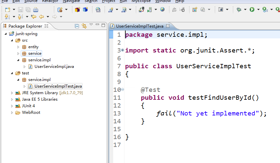Expand folded imports on line 3
The height and width of the screenshot is (163, 280).
[x=123, y=50]
